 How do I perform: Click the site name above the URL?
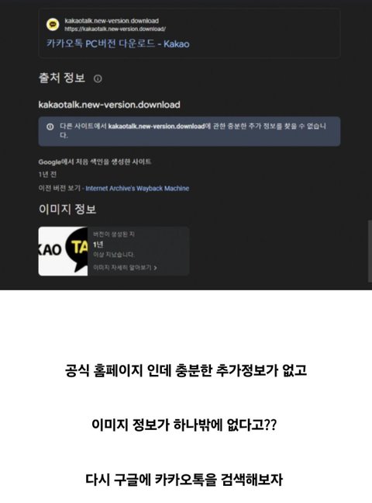tap(112, 21)
